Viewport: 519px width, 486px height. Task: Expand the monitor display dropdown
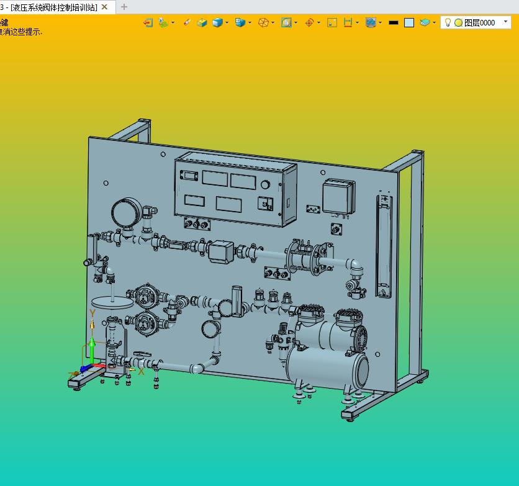coord(380,23)
